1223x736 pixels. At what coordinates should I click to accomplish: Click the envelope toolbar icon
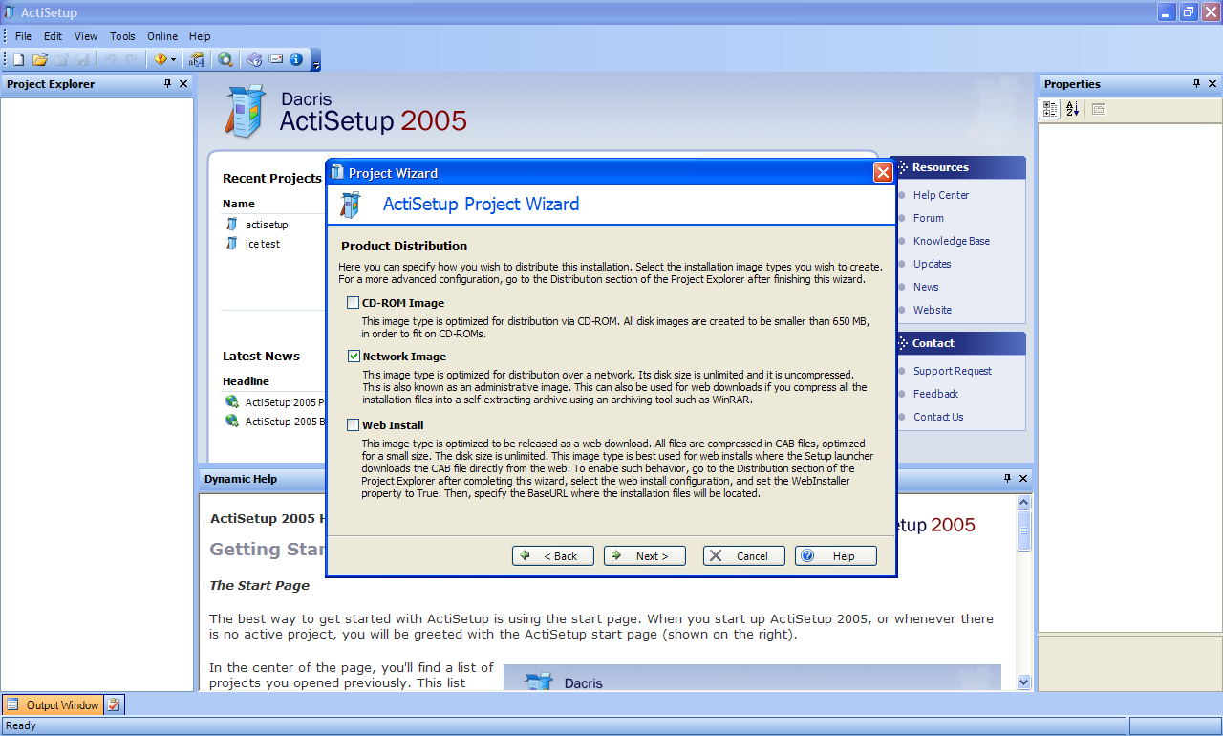click(x=276, y=59)
